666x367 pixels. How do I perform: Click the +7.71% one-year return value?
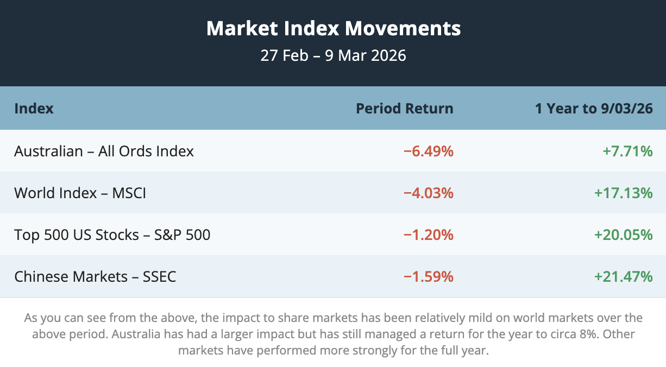point(627,151)
